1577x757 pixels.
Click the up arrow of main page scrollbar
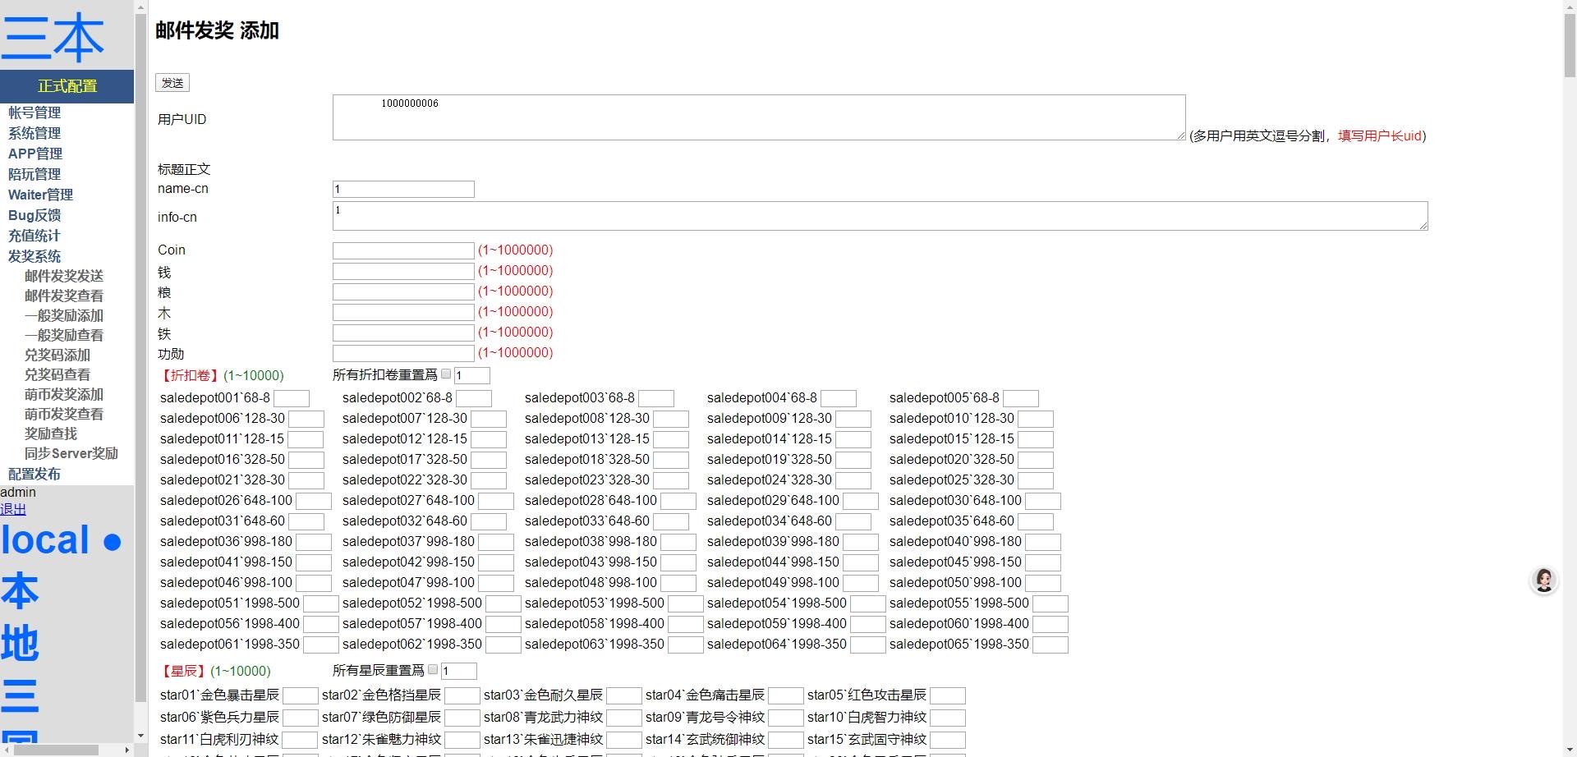[1570, 7]
